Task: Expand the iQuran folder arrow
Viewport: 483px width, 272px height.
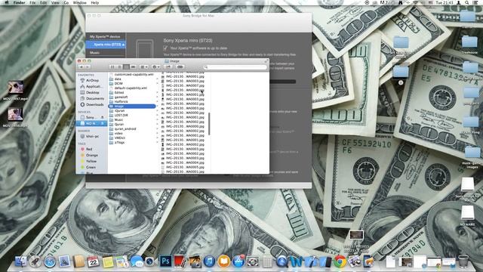Action: click(157, 111)
